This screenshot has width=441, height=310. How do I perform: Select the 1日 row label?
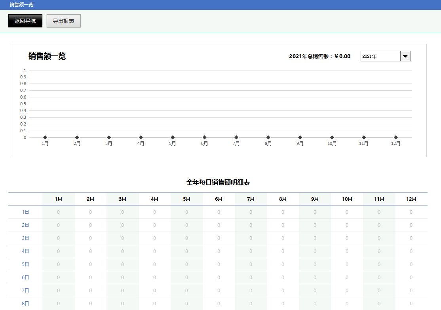tap(25, 212)
